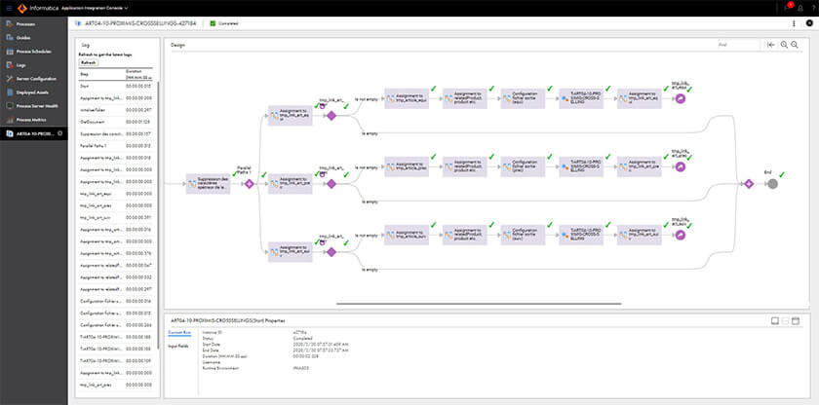819x405 pixels.
Task: Select the Start row in the log
Action: [x=116, y=85]
